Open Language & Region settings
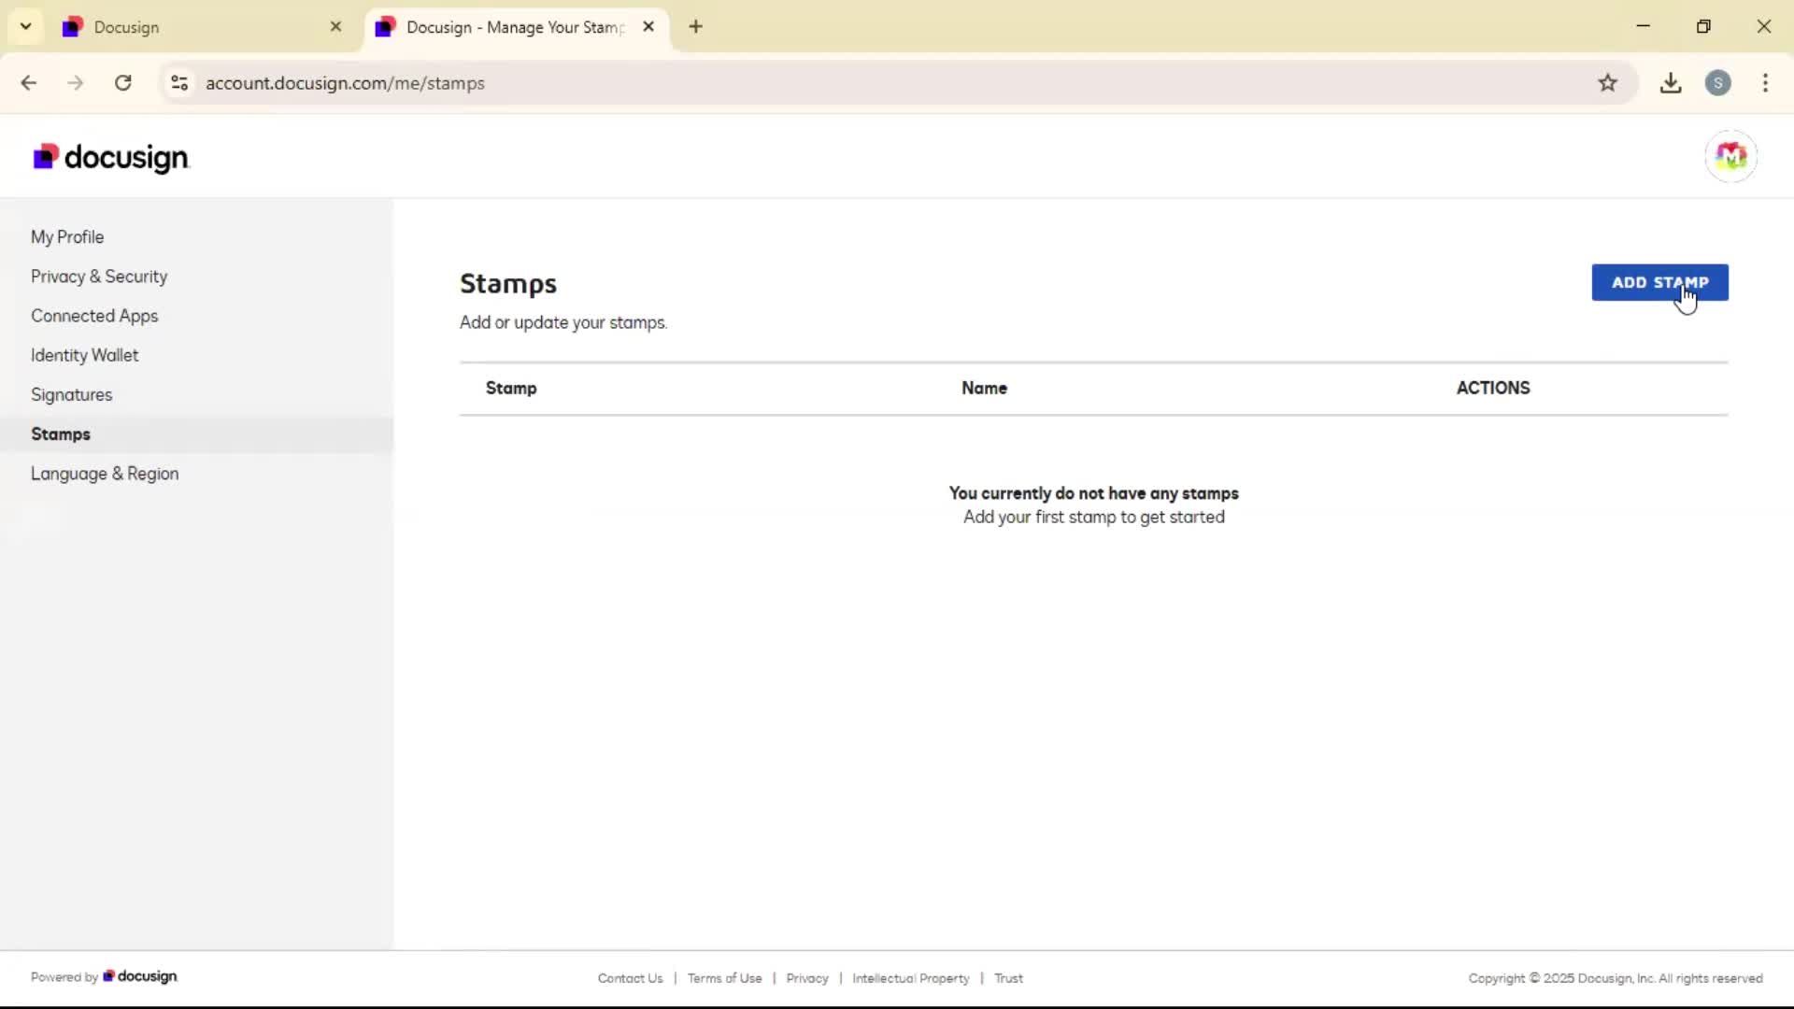The height and width of the screenshot is (1009, 1794). click(105, 474)
